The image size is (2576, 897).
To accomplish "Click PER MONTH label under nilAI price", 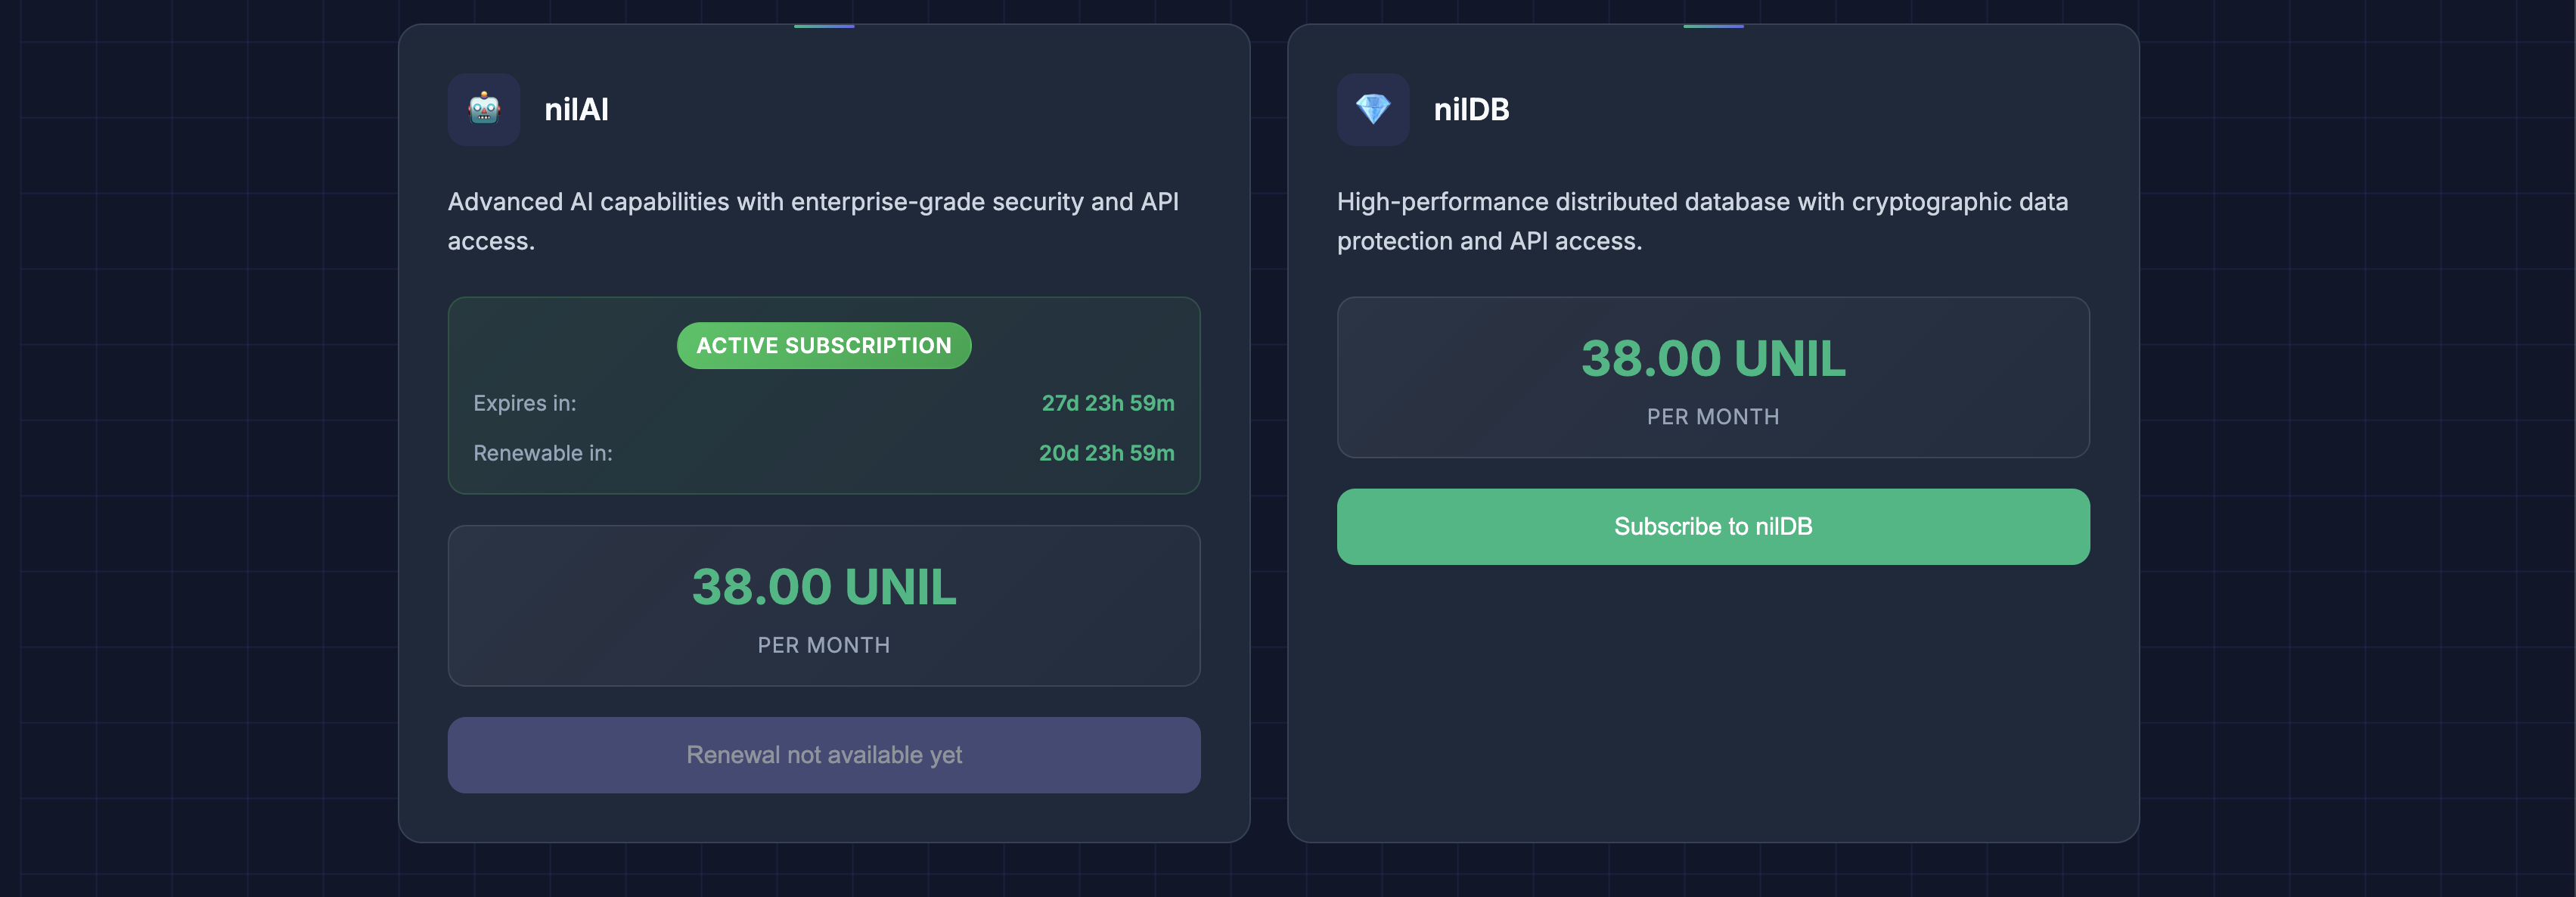I will tap(823, 645).
